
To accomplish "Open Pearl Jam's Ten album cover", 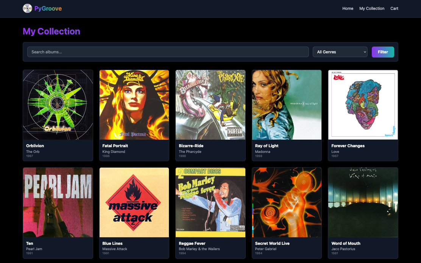I will pos(58,202).
